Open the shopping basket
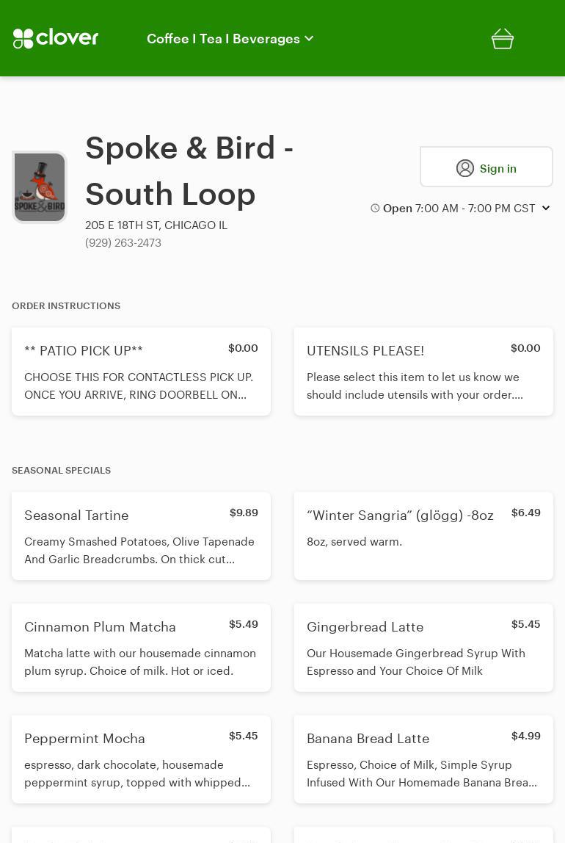The width and height of the screenshot is (565, 843). [x=503, y=39]
